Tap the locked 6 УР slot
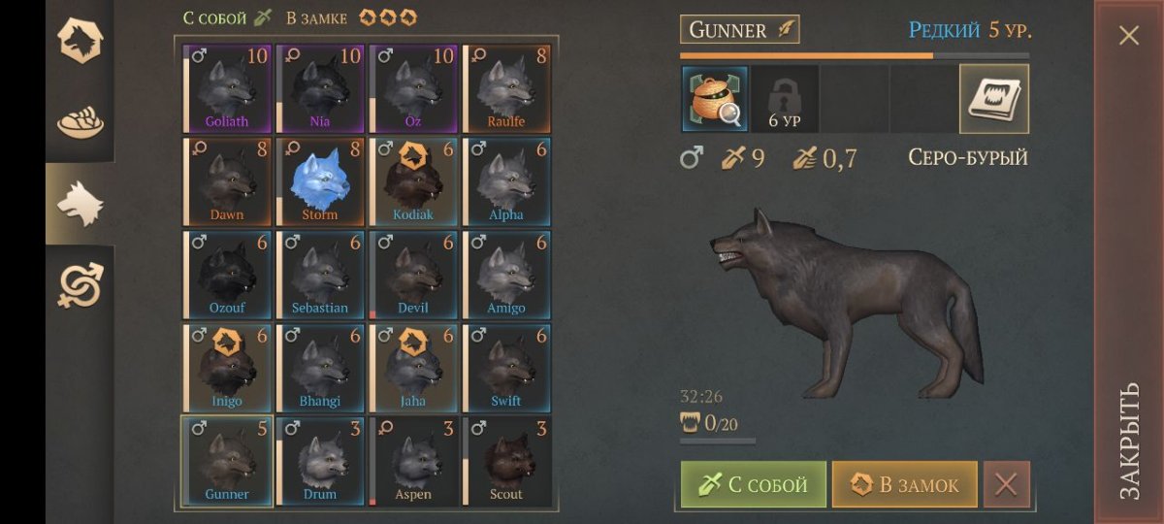Screen dimensions: 1164x524 pos(785,99)
